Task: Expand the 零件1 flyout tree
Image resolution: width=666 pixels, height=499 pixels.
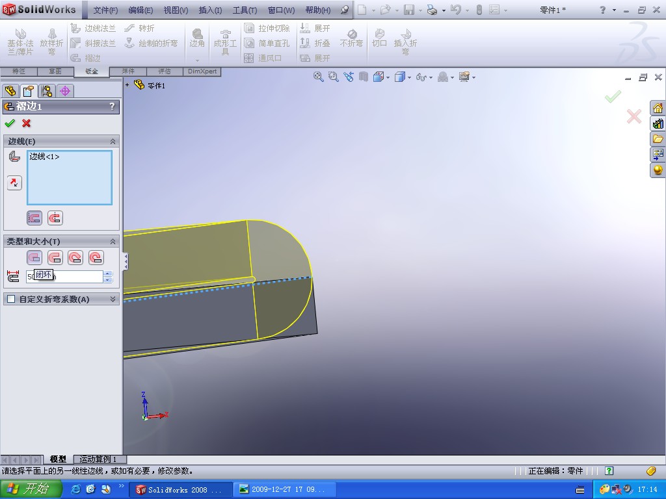Action: click(127, 85)
